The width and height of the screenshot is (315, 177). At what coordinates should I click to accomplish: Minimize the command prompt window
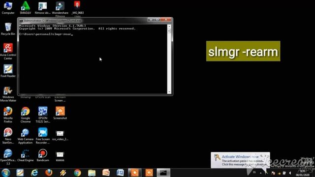pos(151,20)
